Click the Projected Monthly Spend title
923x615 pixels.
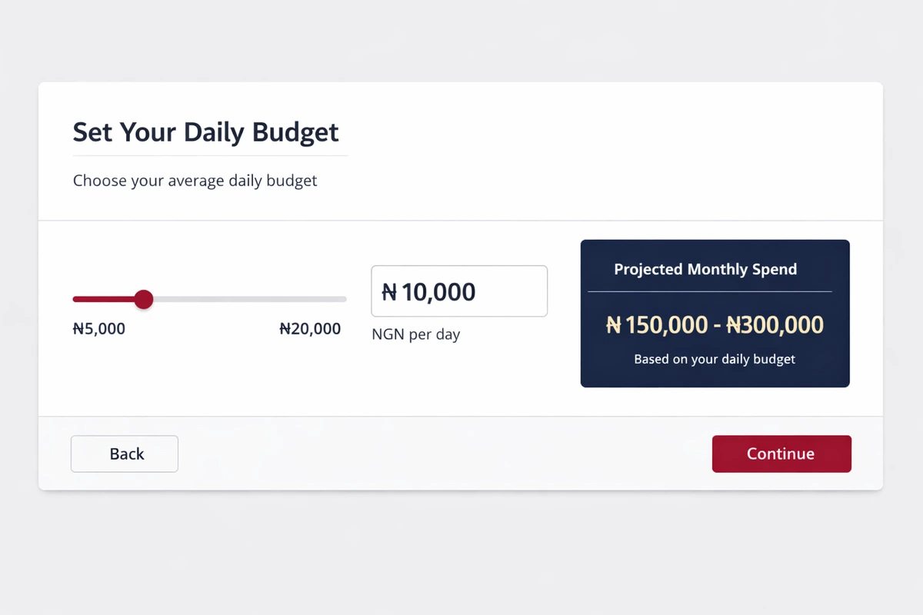[x=705, y=269]
